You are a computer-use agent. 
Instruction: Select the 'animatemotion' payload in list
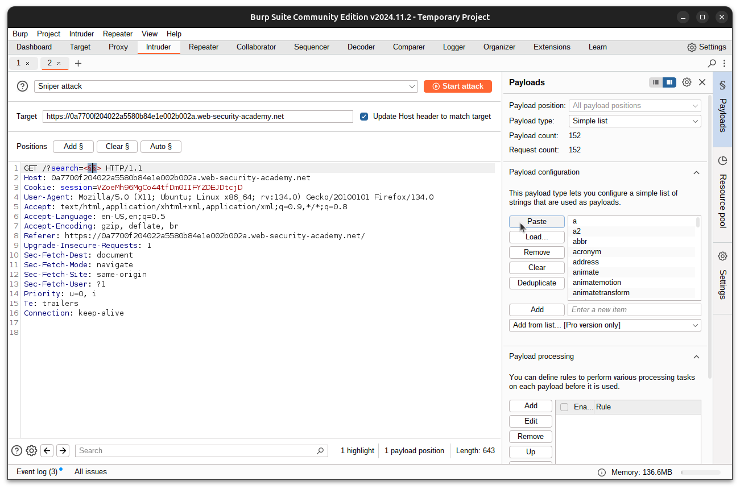tap(631, 283)
